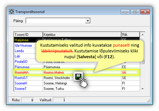Screen dimensions: 159x111
Task: Click the scrollbar up arrow
Action: [142, 35]
